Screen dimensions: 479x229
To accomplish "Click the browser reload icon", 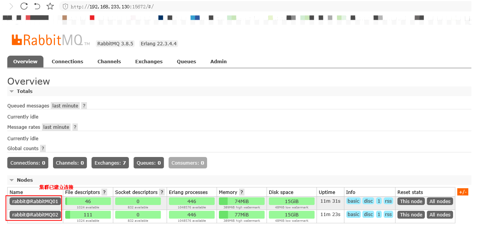I will (x=24, y=6).
